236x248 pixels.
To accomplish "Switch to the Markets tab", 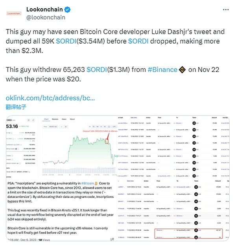I will (55, 119).
